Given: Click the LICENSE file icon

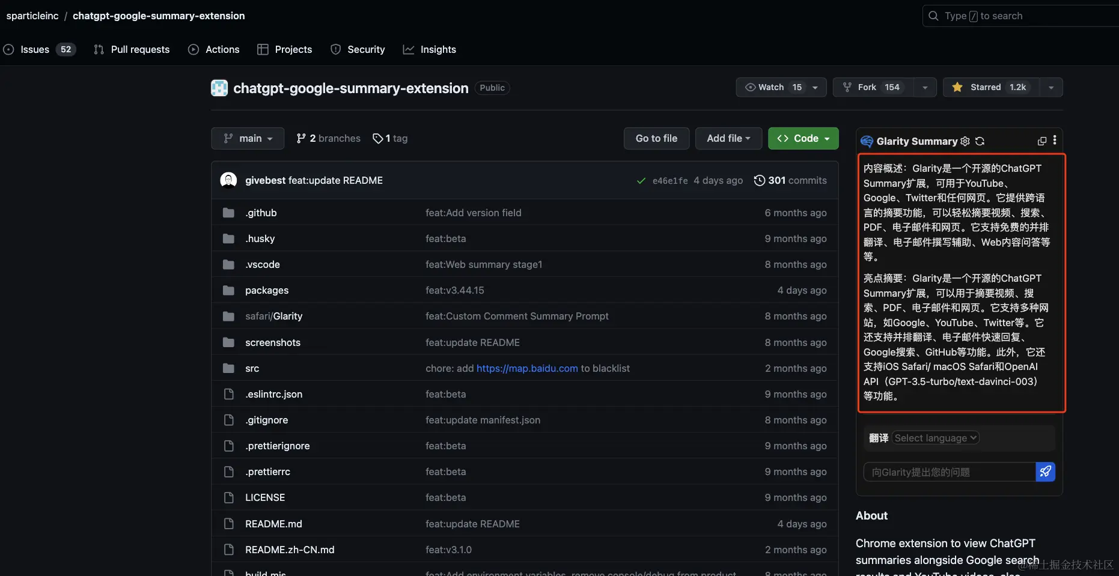Looking at the screenshot, I should tap(228, 497).
